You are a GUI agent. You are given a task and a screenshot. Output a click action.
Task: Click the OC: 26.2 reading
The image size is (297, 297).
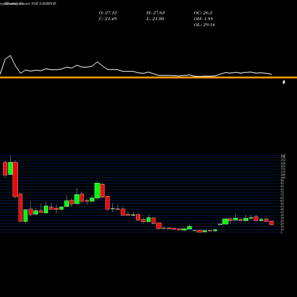point(203,13)
